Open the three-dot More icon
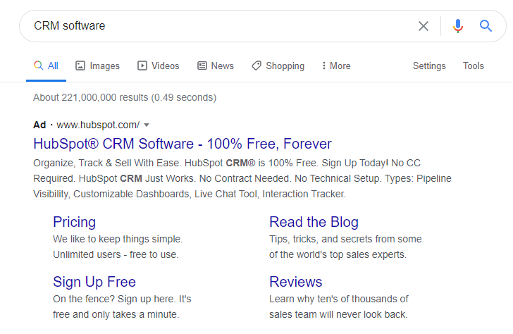 pos(323,66)
